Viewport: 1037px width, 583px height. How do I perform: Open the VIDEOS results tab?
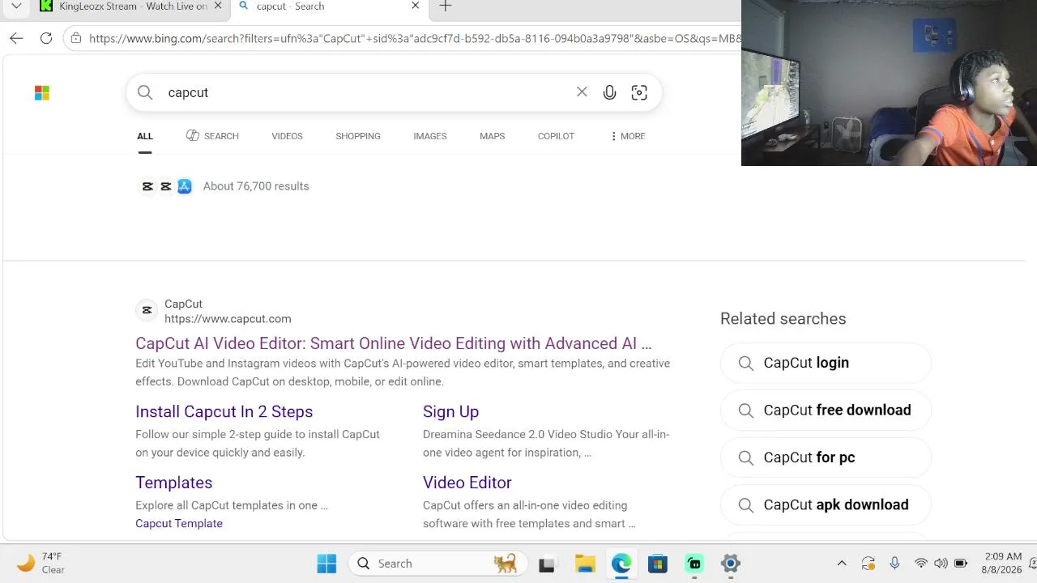[287, 136]
